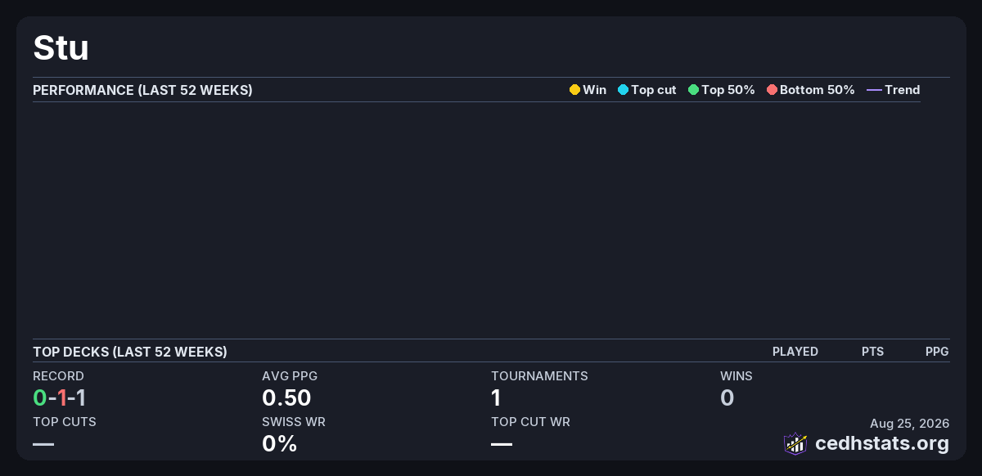The width and height of the screenshot is (982, 476).
Task: Open the cedhstats.org link
Action: [882, 443]
